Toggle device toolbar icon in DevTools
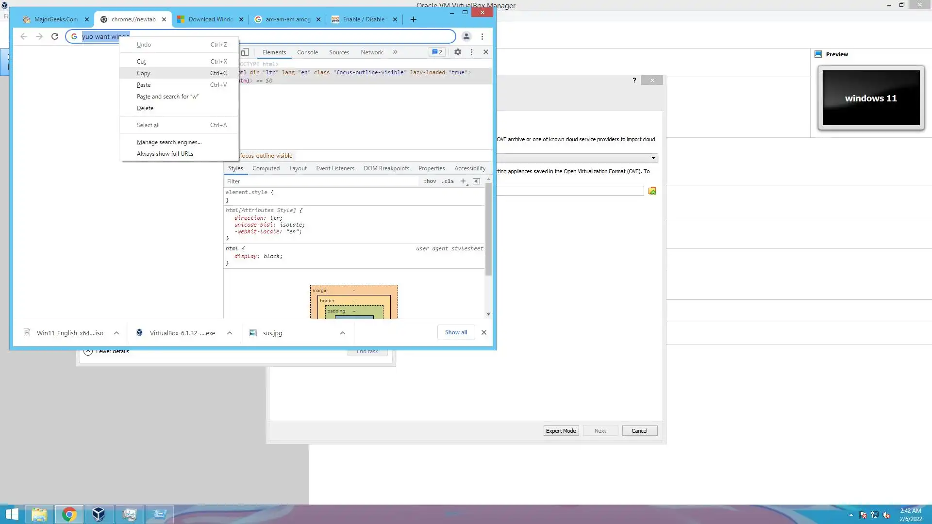This screenshot has height=524, width=932. click(245, 52)
